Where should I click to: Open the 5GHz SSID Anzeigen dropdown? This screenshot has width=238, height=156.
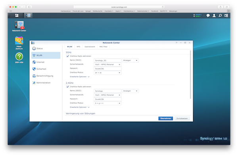pyautogui.click(x=130, y=61)
